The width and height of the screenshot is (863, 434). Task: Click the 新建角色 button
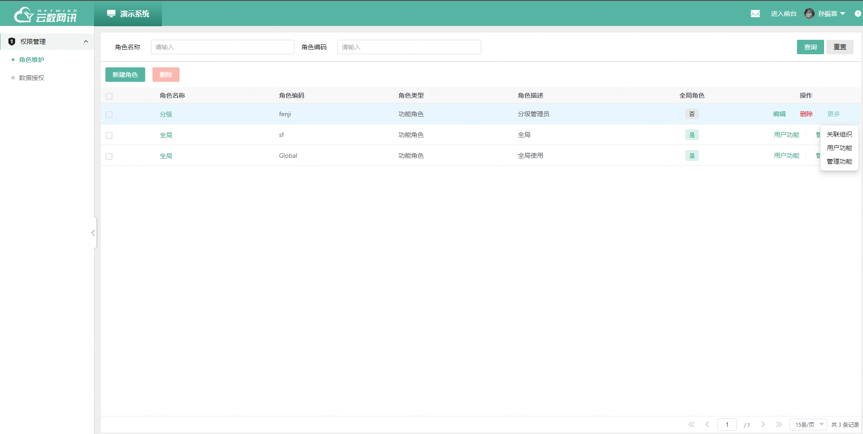125,75
